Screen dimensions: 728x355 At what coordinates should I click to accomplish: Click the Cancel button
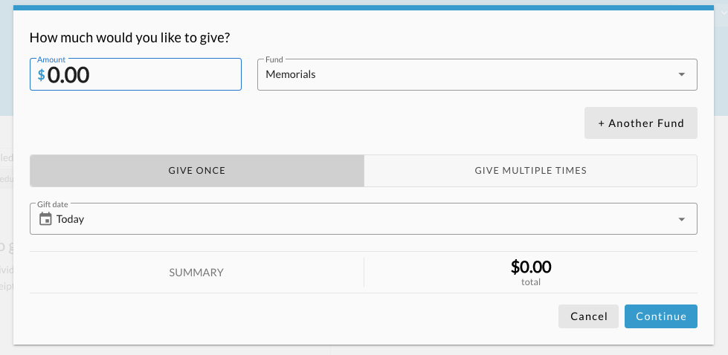click(589, 316)
